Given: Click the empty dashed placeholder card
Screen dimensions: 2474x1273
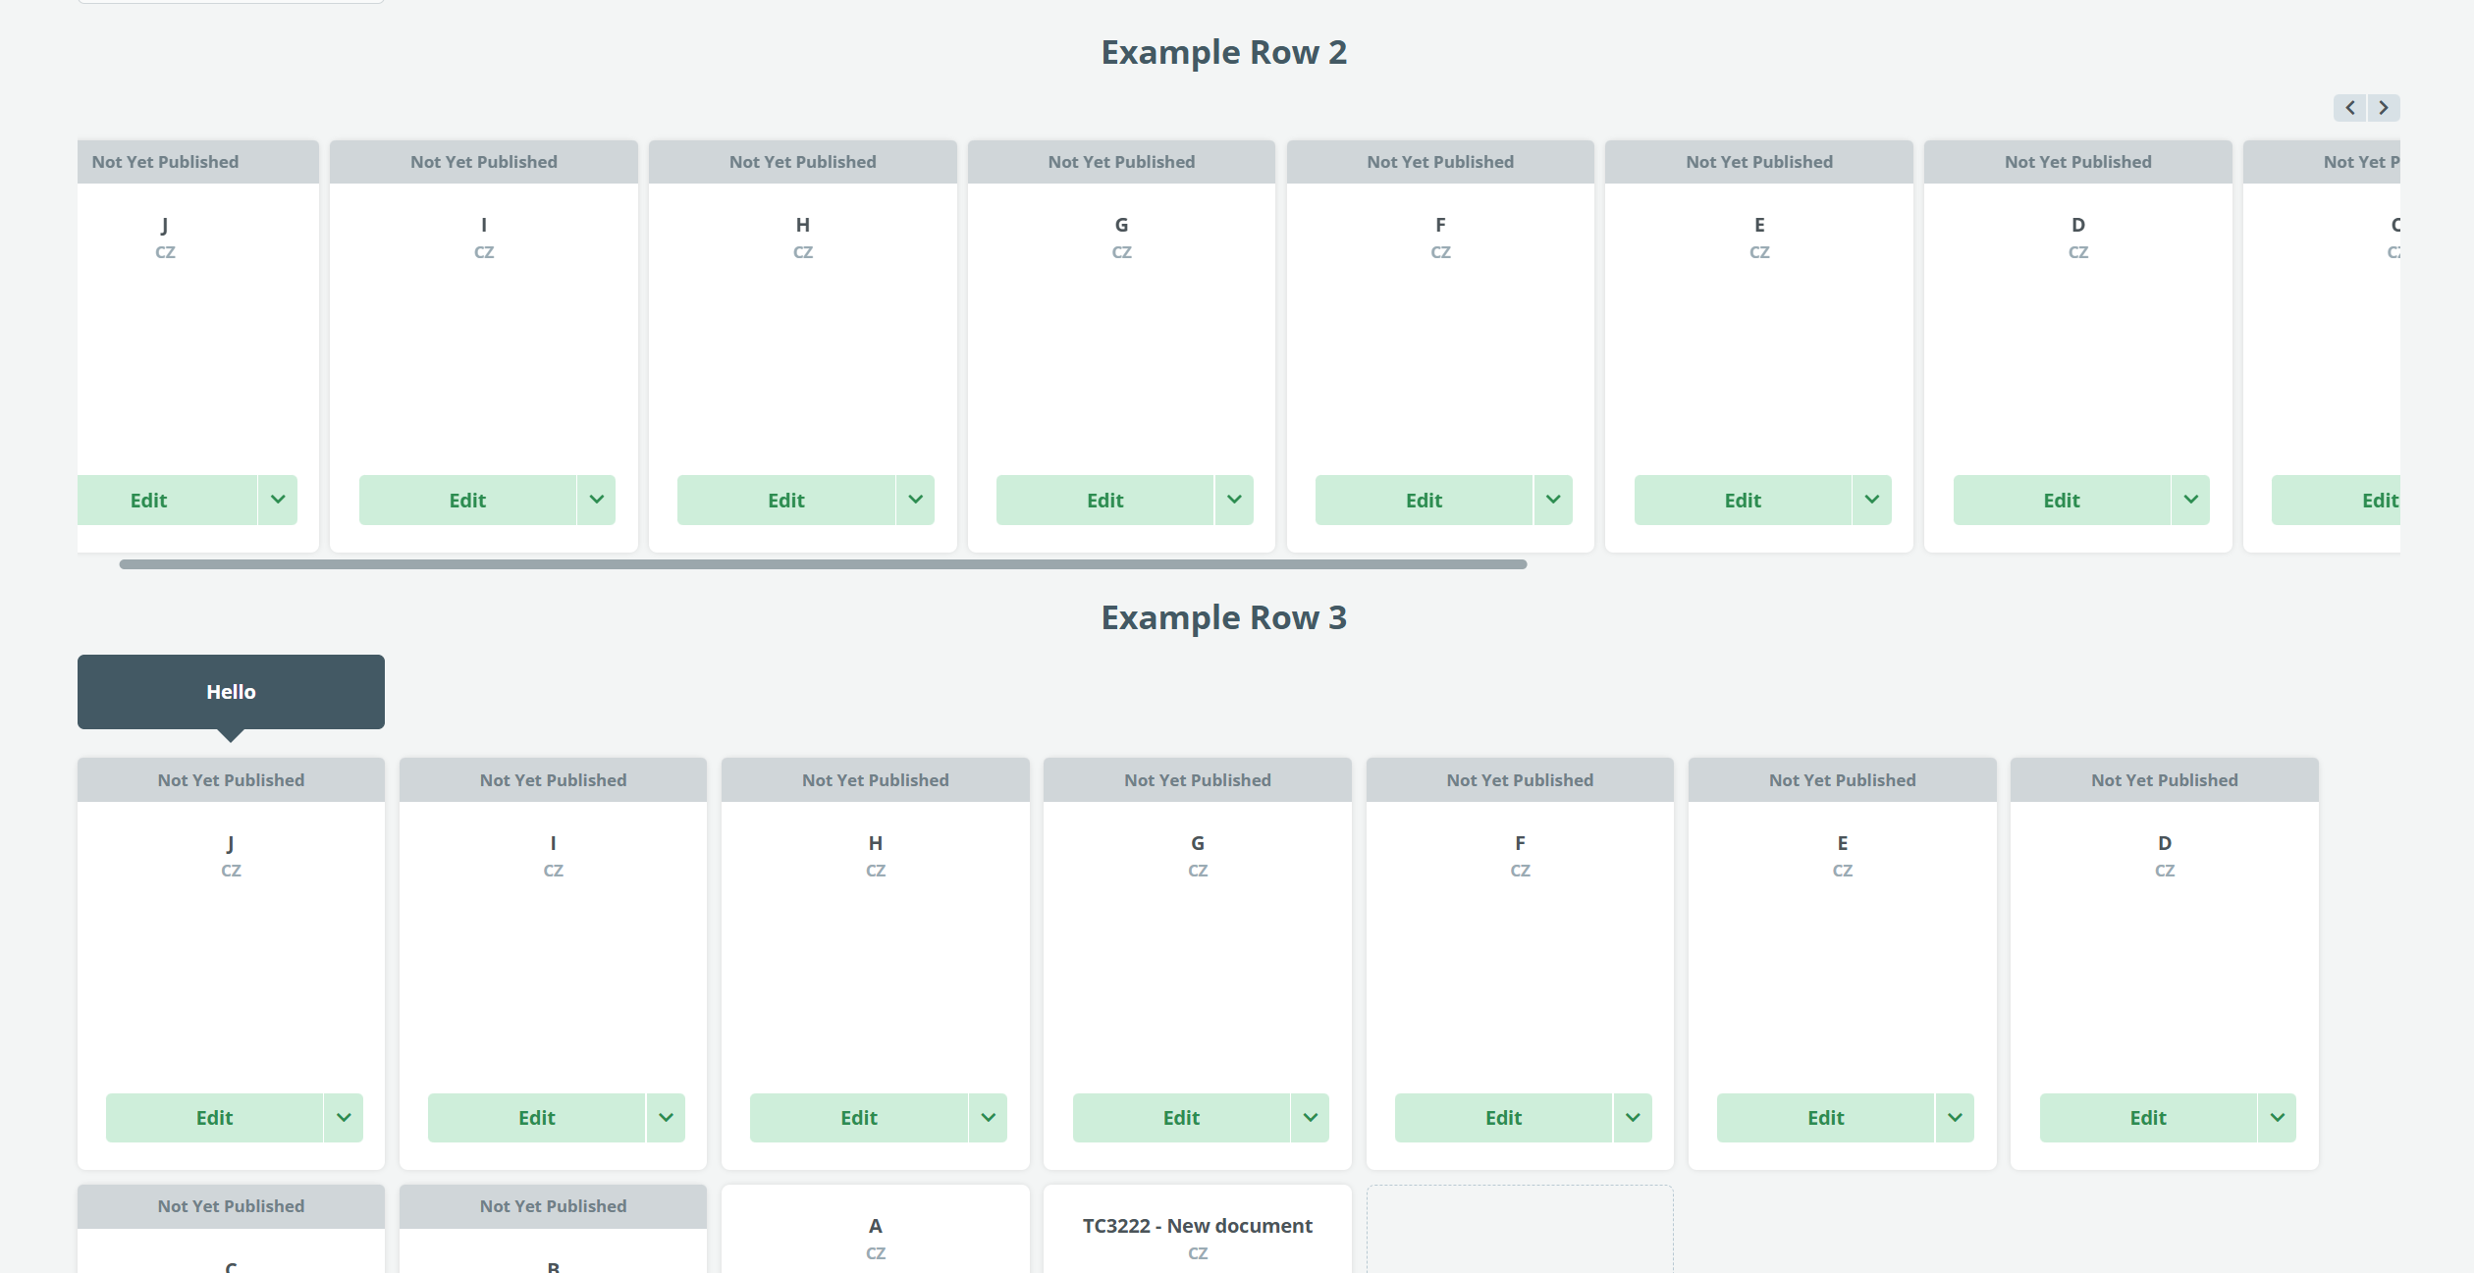Looking at the screenshot, I should click(1520, 1231).
